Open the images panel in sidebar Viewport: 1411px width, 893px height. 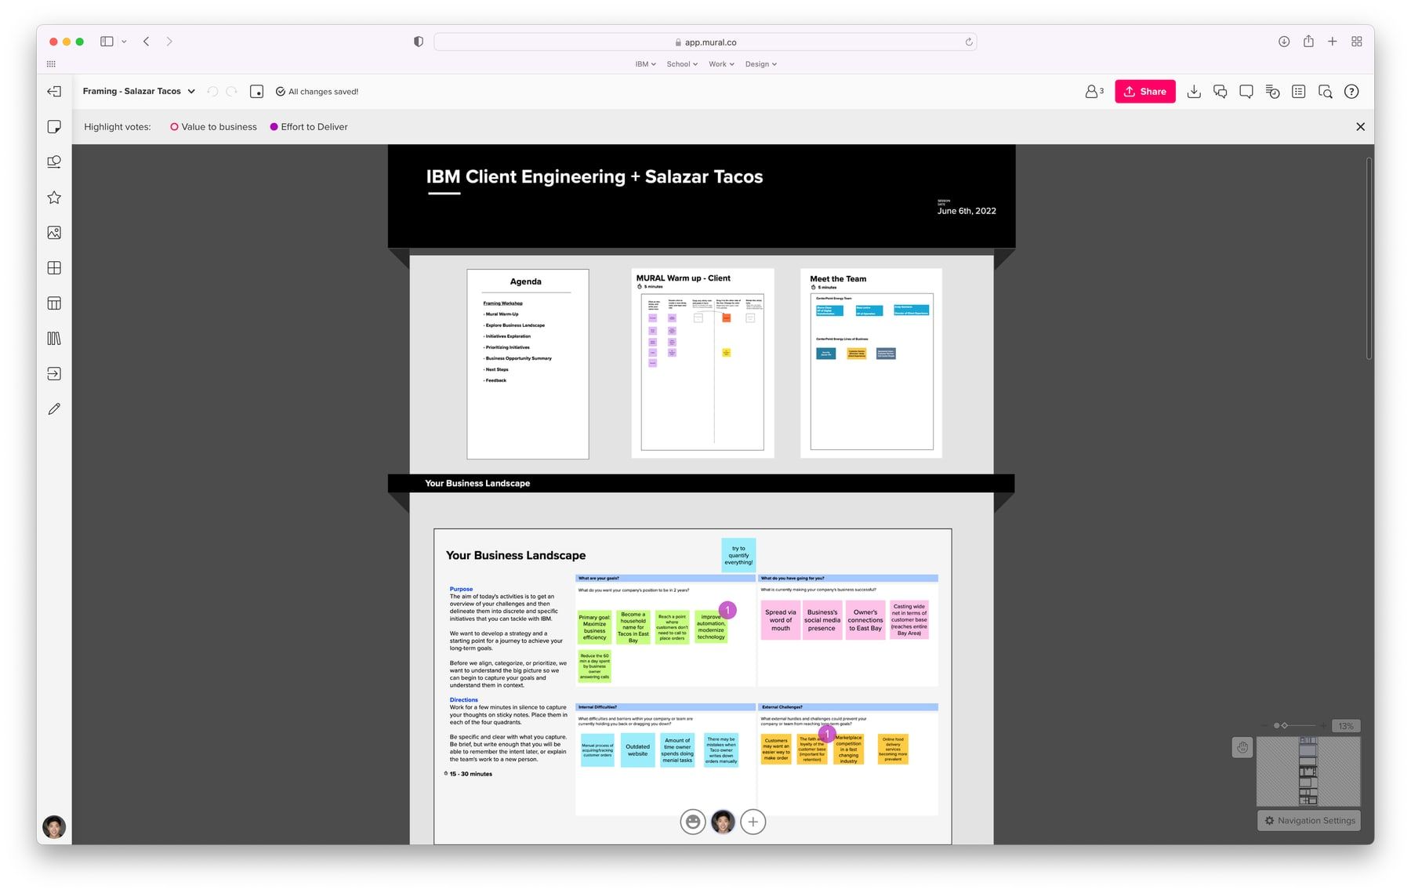click(x=54, y=233)
